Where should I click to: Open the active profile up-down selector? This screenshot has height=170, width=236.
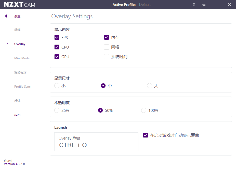(194, 4)
